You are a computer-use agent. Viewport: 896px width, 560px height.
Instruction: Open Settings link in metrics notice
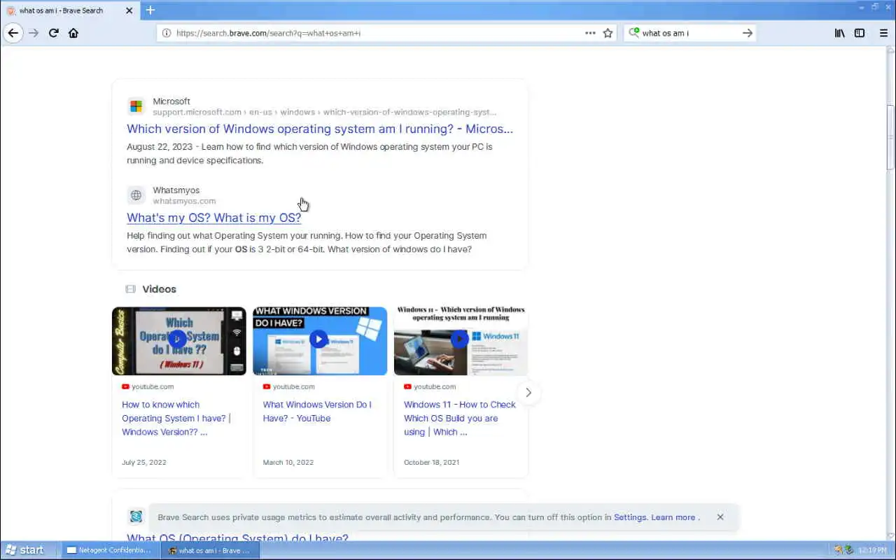click(630, 517)
